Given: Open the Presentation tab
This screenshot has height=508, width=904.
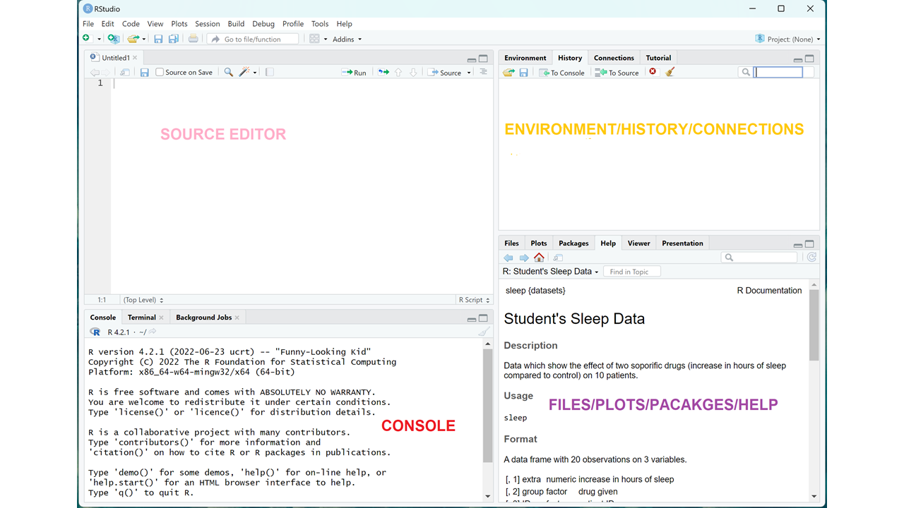Looking at the screenshot, I should (x=682, y=243).
